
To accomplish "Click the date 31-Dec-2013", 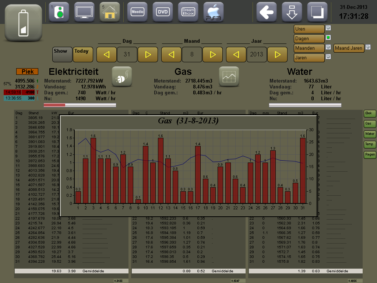I will click(x=354, y=7).
